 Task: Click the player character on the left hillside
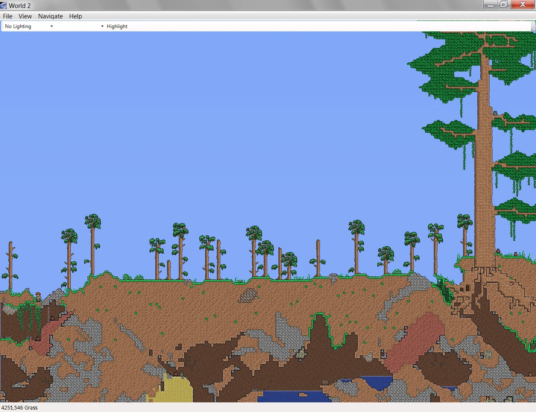pyautogui.click(x=38, y=297)
